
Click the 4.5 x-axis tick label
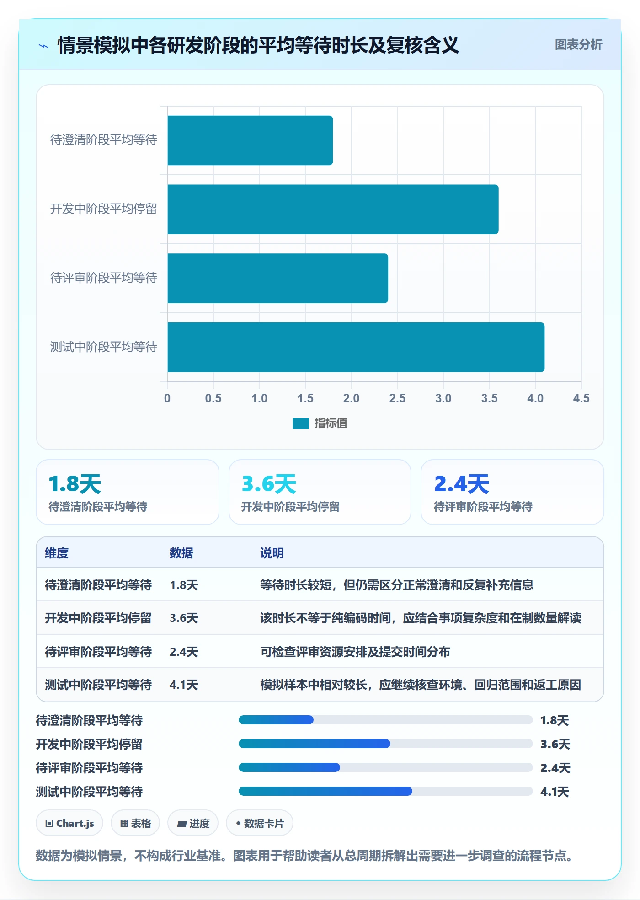[581, 398]
